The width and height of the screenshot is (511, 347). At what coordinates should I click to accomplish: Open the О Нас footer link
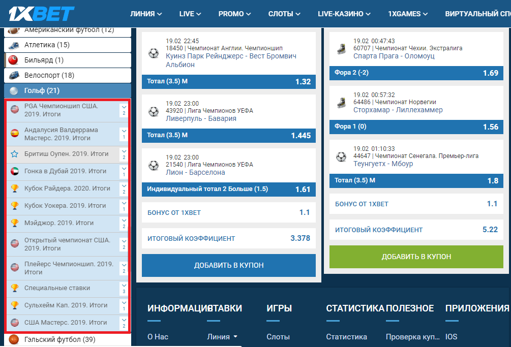coord(158,337)
